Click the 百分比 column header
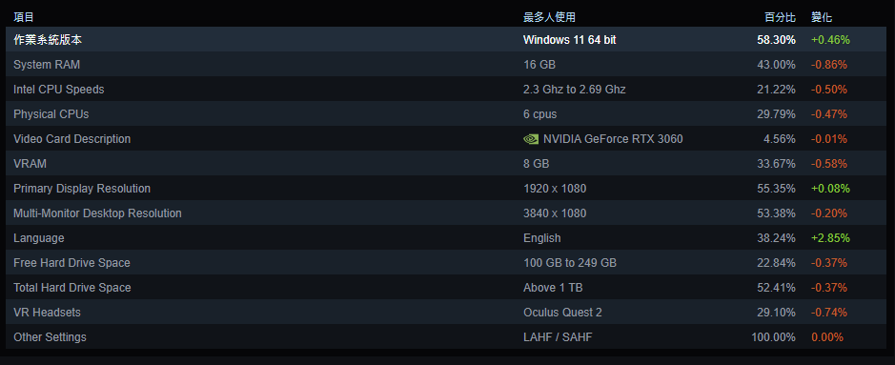Image resolution: width=895 pixels, height=365 pixels. coord(780,17)
